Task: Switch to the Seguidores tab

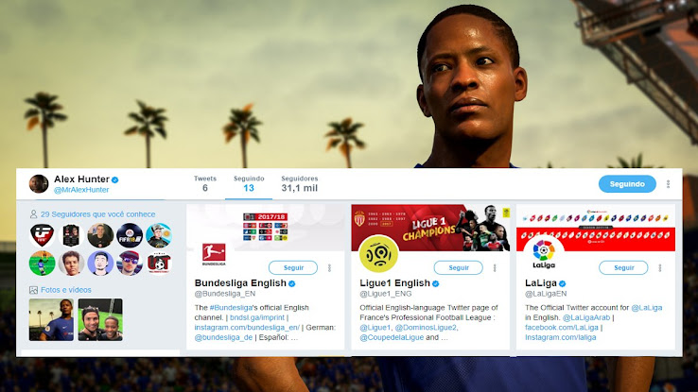Action: click(300, 183)
